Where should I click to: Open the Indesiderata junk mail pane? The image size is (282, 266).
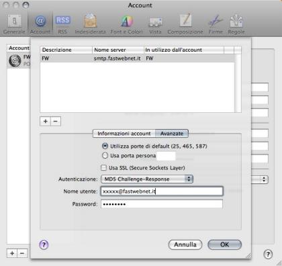tap(90, 24)
